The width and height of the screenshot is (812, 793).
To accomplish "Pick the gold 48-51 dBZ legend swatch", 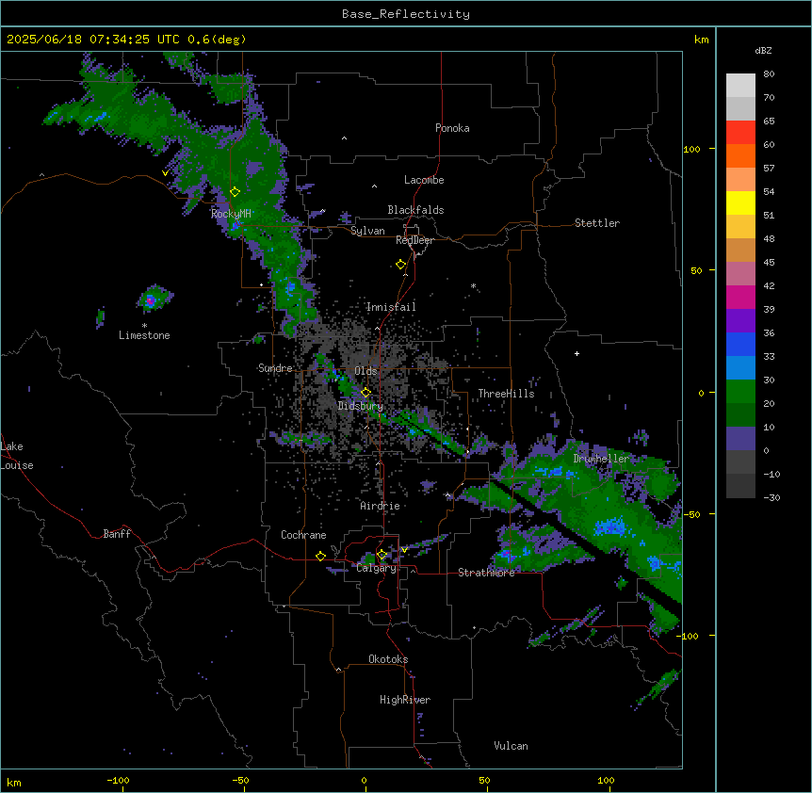I will (x=740, y=226).
